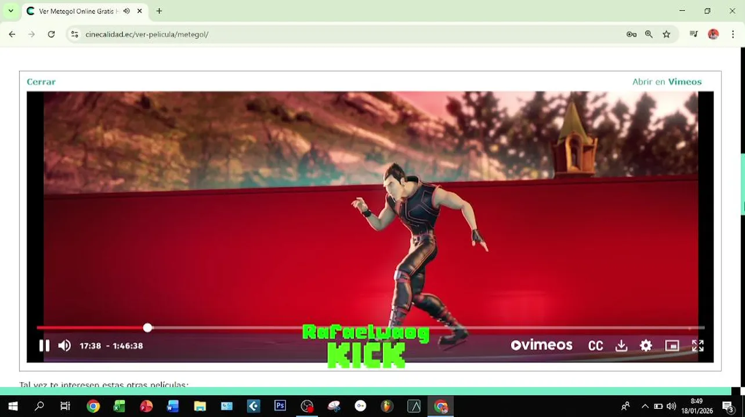The height and width of the screenshot is (417, 745).
Task: Open Windows taskbar search
Action: click(x=39, y=407)
